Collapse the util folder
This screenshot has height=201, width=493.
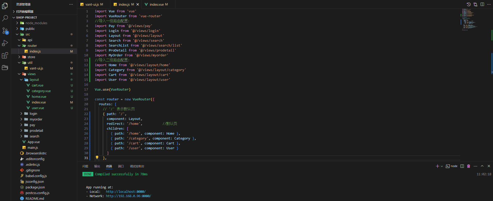[44, 63]
